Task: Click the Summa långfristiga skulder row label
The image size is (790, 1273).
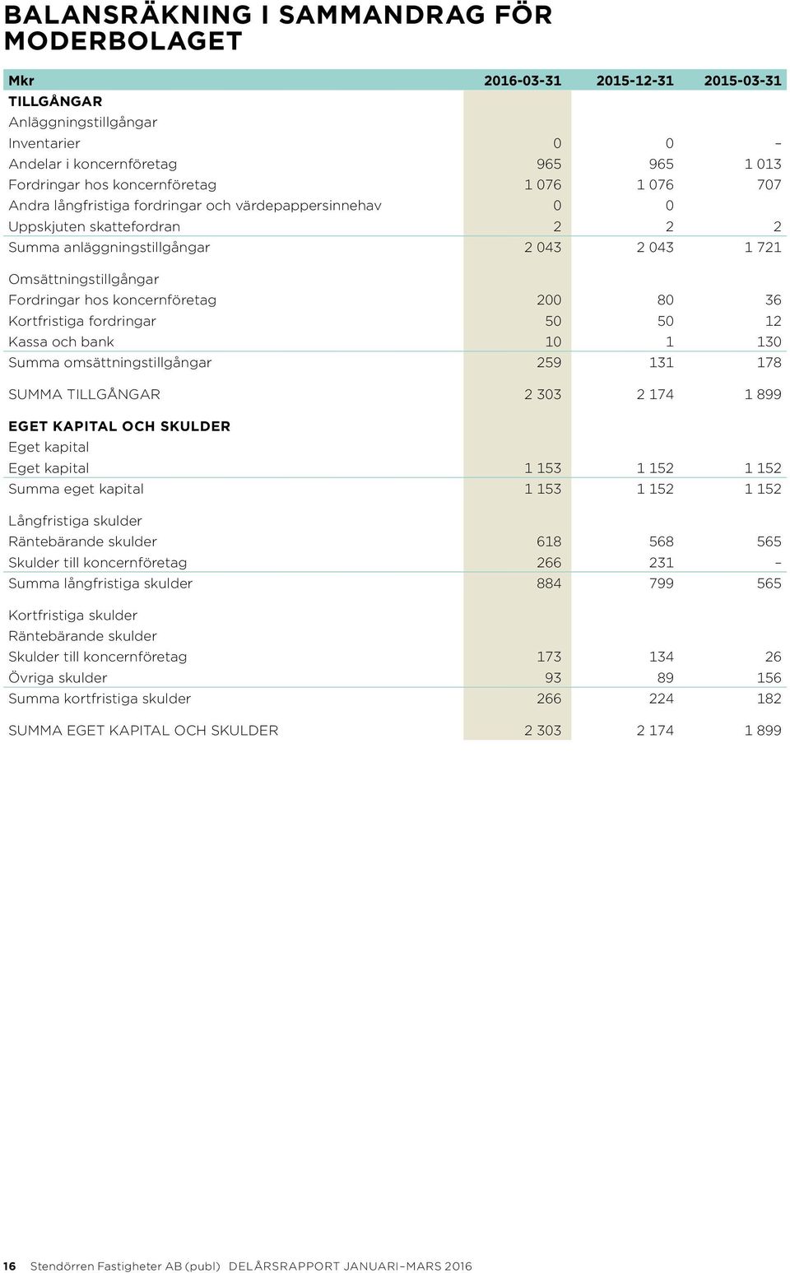Action: [100, 583]
